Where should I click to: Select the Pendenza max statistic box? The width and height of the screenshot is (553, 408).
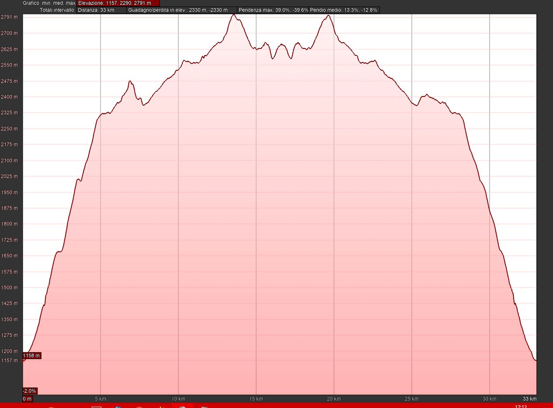click(x=273, y=10)
